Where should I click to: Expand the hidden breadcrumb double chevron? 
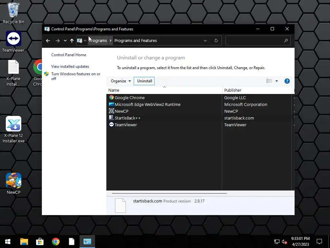click(85, 40)
